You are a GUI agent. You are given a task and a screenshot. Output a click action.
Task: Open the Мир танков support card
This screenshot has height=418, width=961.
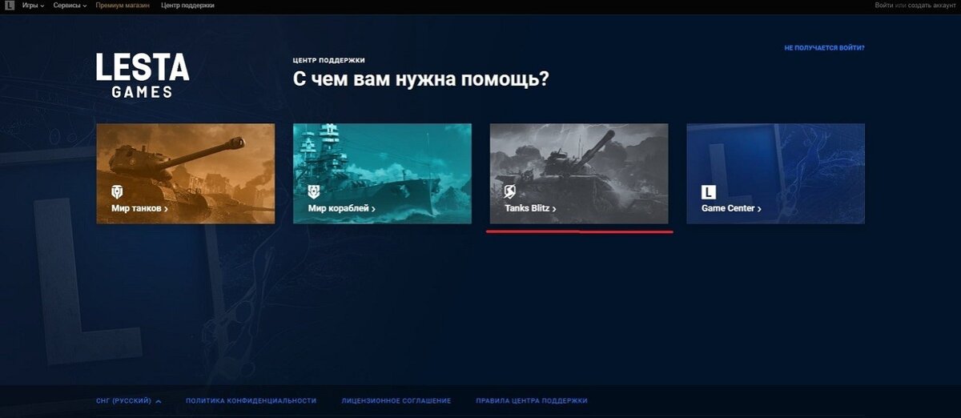point(185,173)
